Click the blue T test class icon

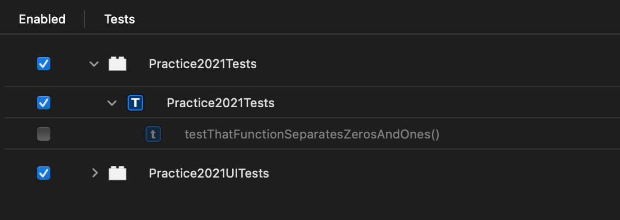tap(135, 103)
